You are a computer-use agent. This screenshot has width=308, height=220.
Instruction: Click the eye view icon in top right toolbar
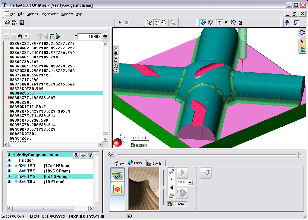click(x=287, y=23)
